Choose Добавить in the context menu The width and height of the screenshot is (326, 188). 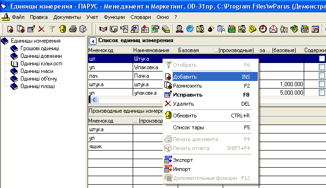pos(210,77)
